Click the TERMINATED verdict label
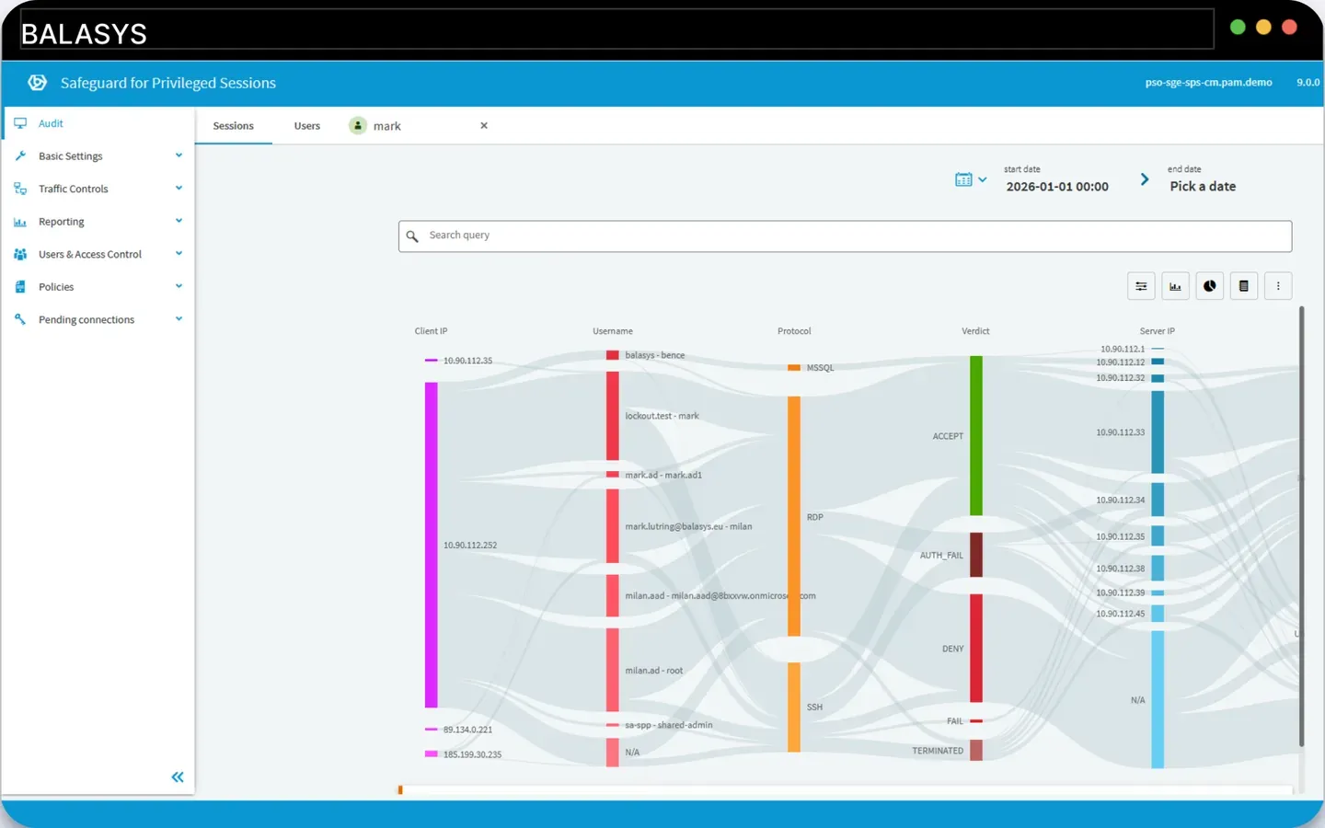This screenshot has height=828, width=1325. pos(938,751)
